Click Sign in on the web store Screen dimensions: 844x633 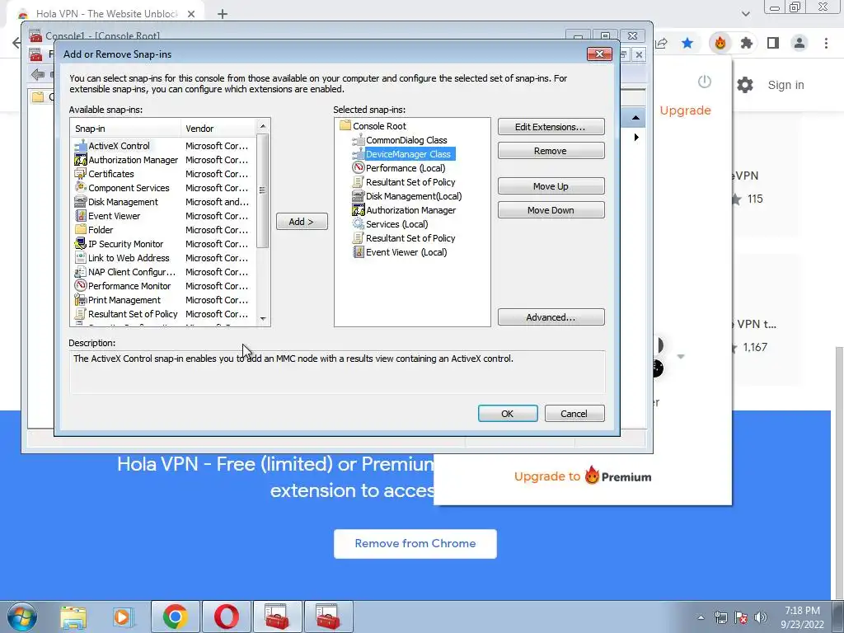[x=785, y=85]
